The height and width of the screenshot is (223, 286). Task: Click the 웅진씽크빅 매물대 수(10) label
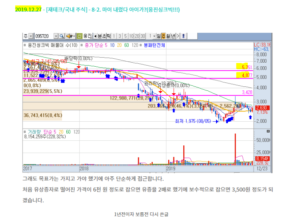[x=52, y=45]
